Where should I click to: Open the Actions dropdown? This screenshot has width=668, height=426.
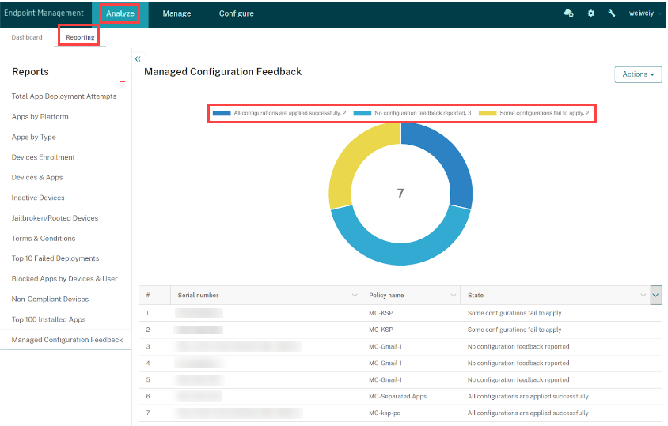pos(639,74)
